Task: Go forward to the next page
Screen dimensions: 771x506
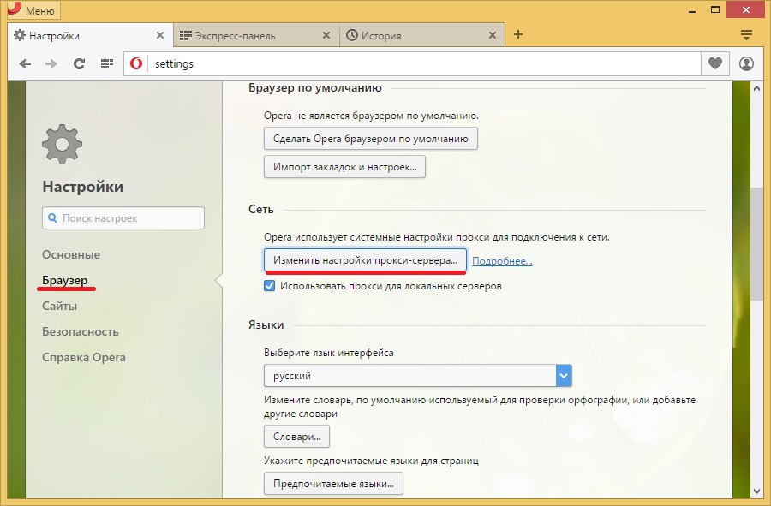Action: [51, 64]
